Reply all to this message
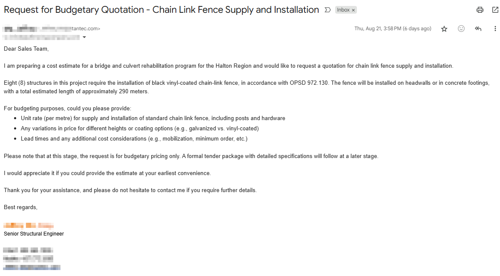 (x=478, y=29)
